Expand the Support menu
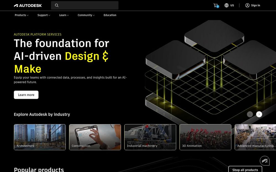The height and width of the screenshot is (172, 276). tap(44, 15)
